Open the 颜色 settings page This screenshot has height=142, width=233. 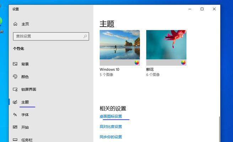(25, 77)
